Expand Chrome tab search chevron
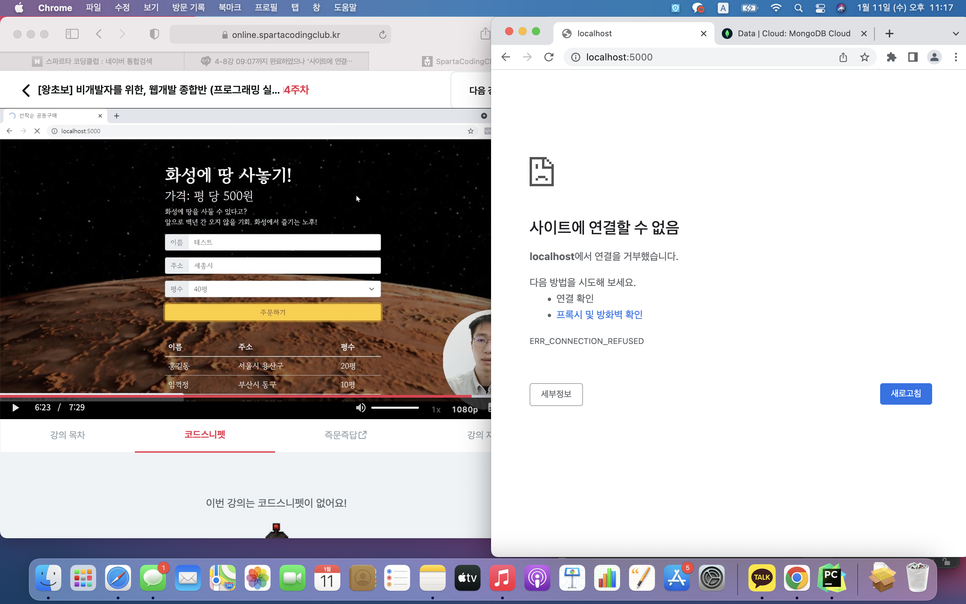Viewport: 966px width, 604px height. pyautogui.click(x=956, y=34)
